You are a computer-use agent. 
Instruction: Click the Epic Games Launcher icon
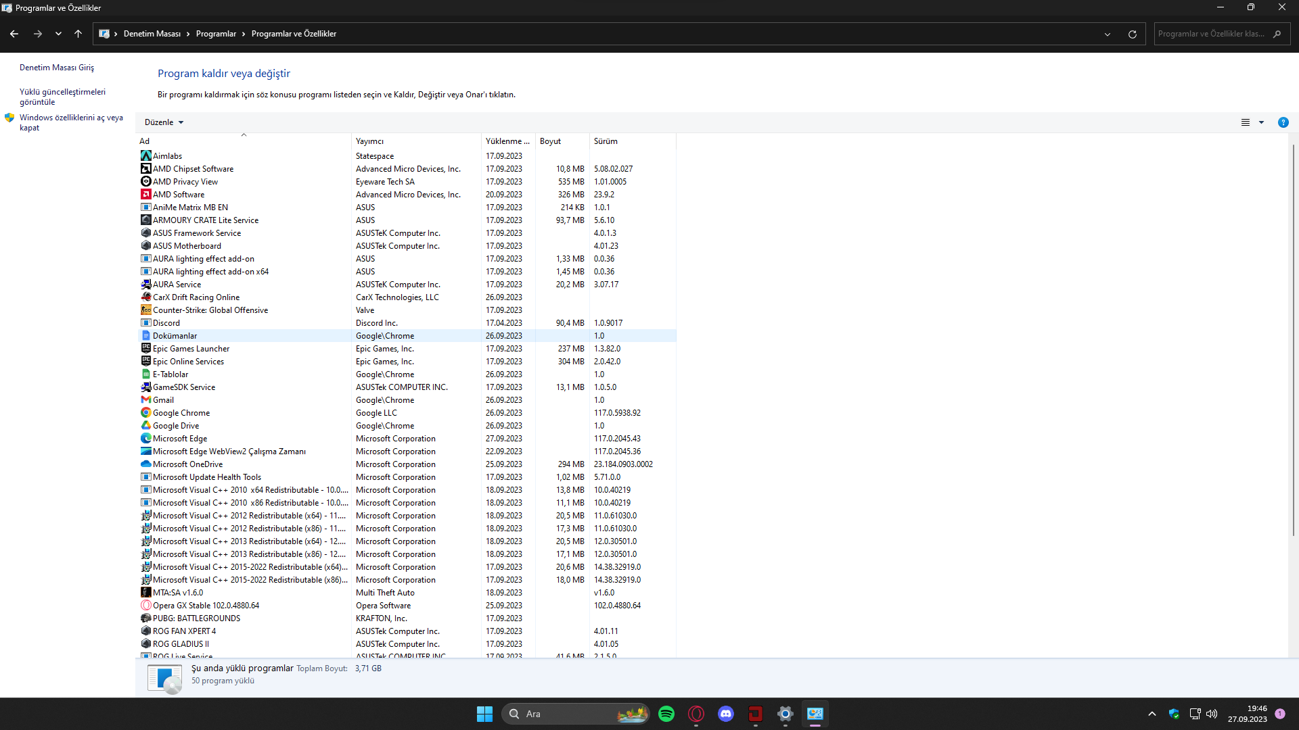(x=145, y=349)
